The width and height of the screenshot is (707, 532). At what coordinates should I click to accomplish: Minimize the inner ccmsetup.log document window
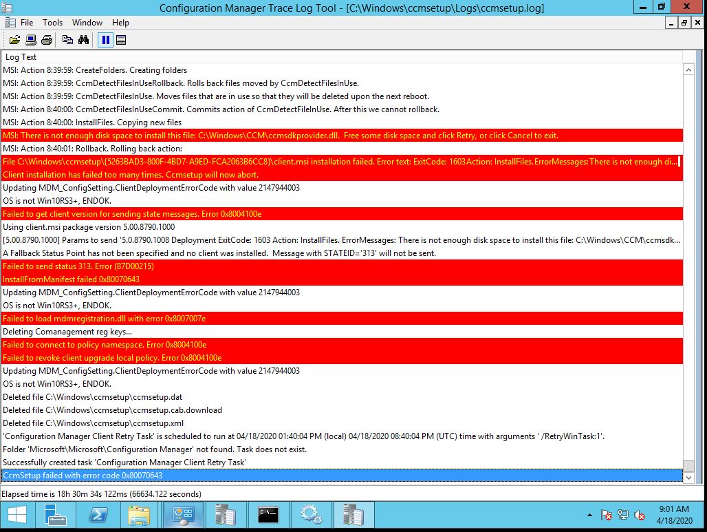671,23
